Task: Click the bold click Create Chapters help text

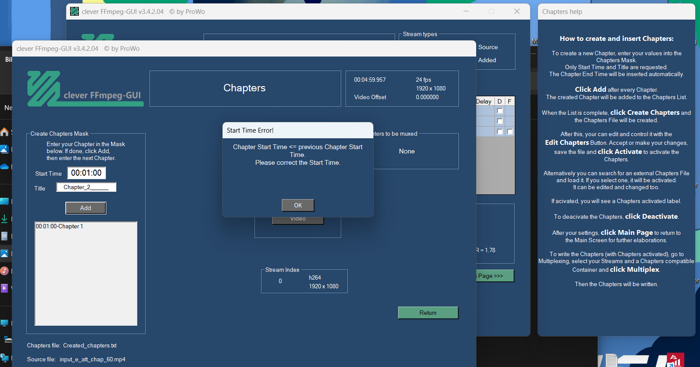Action: [645, 113]
